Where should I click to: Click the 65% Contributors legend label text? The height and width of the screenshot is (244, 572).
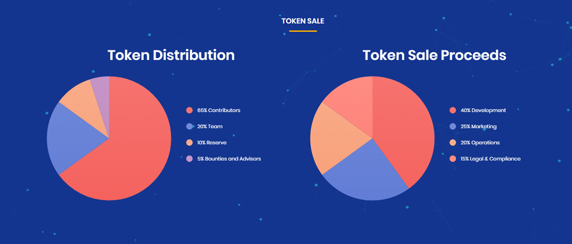coord(219,110)
